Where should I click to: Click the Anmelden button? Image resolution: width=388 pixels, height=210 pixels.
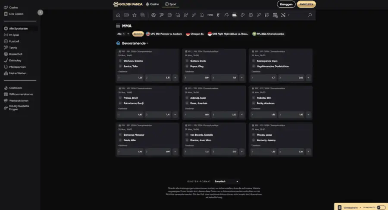tap(307, 4)
